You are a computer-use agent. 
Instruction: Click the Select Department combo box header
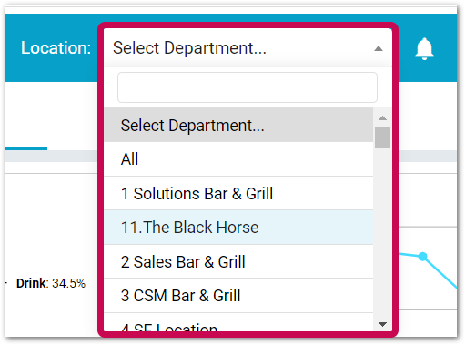(x=248, y=48)
